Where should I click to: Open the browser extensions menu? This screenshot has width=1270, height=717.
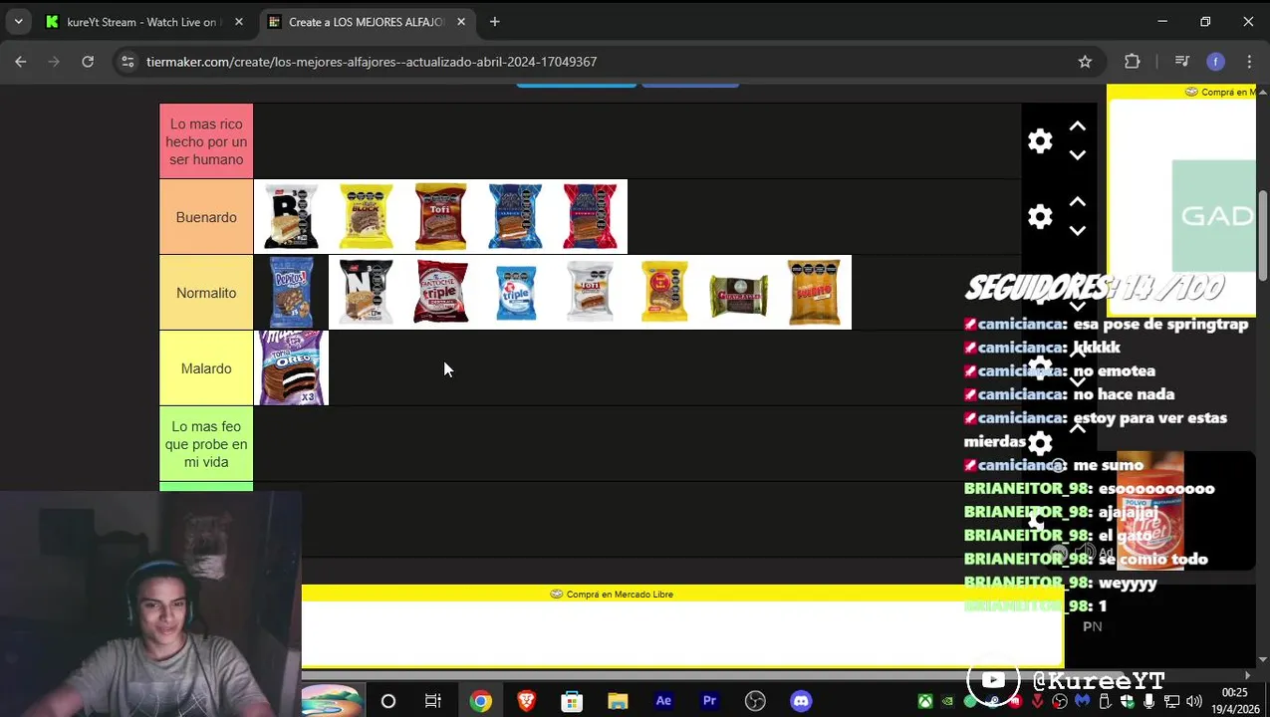click(1133, 62)
